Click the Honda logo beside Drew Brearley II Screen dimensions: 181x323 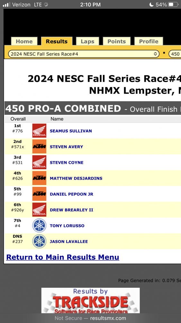(39, 210)
